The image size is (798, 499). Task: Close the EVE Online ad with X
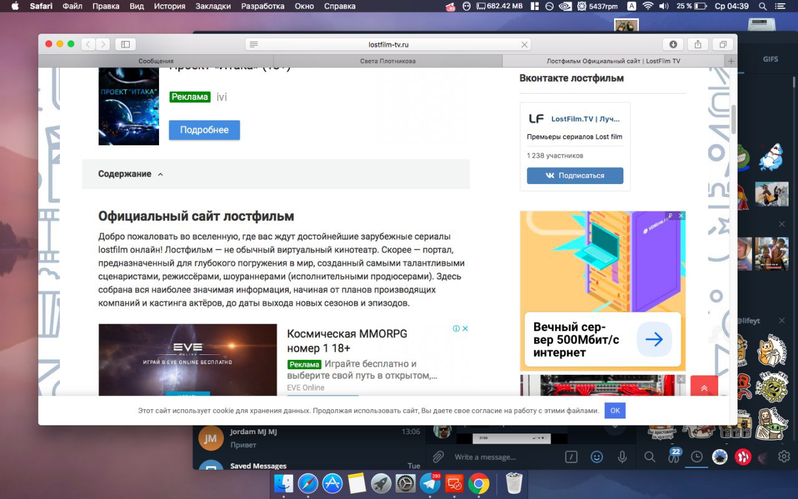click(465, 329)
